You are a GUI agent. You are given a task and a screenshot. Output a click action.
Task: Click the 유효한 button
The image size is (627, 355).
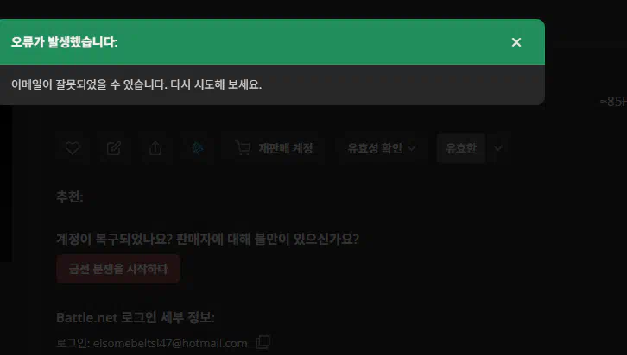pyautogui.click(x=461, y=148)
